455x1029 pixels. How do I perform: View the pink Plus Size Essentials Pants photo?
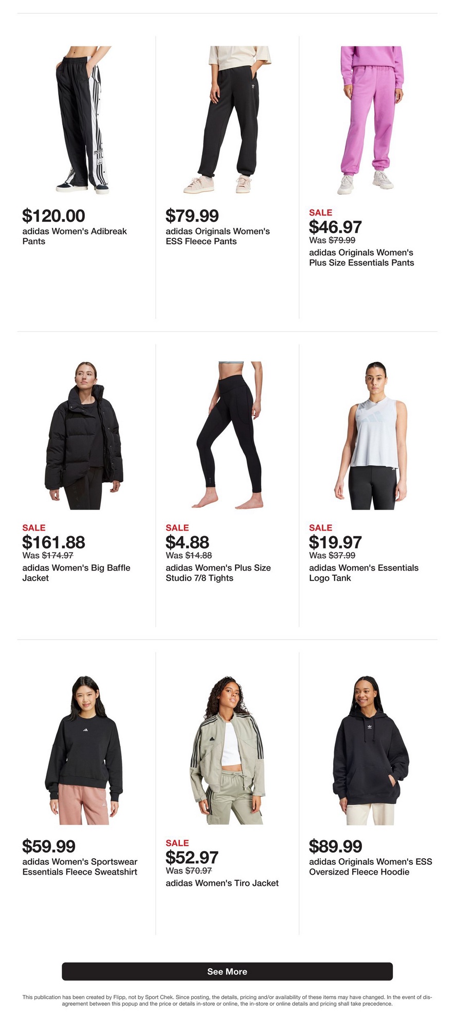[370, 120]
